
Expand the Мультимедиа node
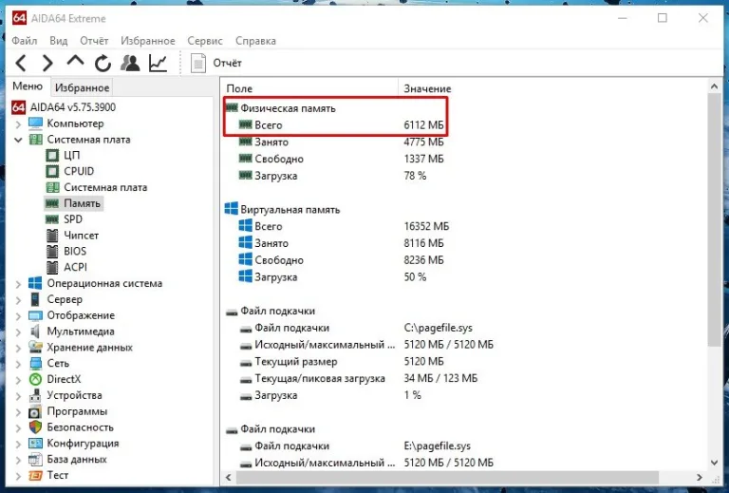pyautogui.click(x=18, y=332)
